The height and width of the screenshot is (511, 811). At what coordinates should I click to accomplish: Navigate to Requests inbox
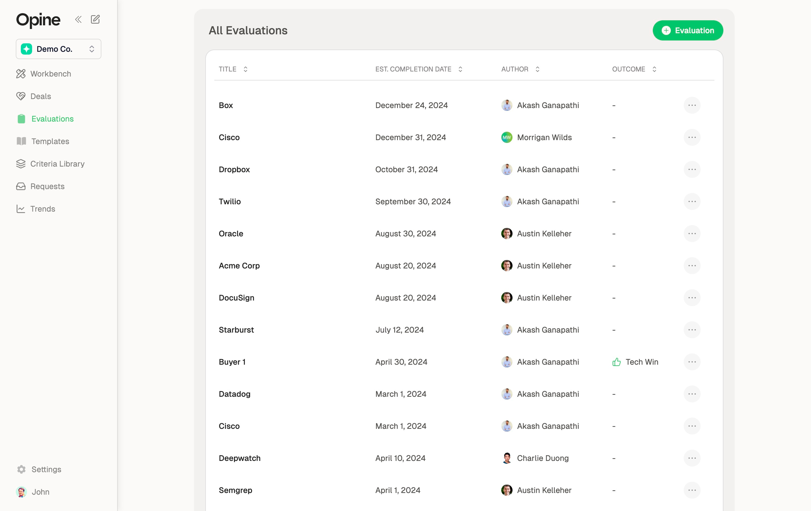pyautogui.click(x=47, y=187)
